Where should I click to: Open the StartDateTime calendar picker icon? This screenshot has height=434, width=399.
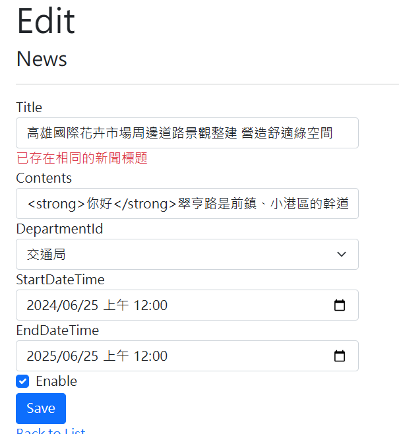pos(340,305)
